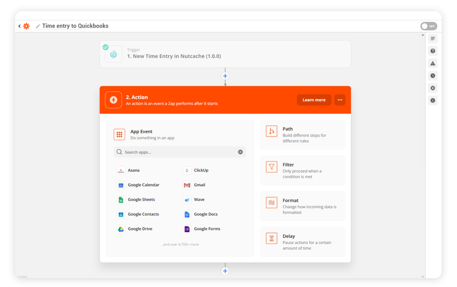Pick the ClickUp app icon
The width and height of the screenshot is (457, 287).
pyautogui.click(x=187, y=170)
